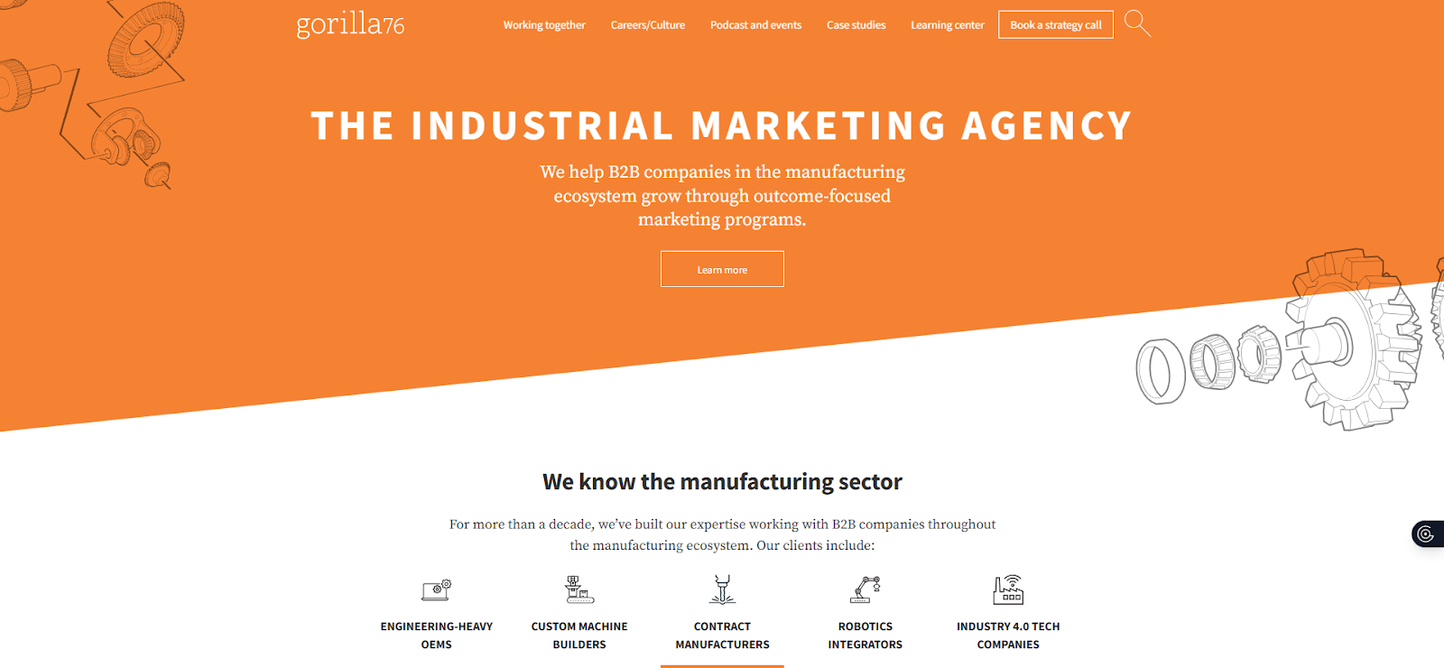Navigate to Case studies
Screen dimensions: 1444x668
coord(856,25)
